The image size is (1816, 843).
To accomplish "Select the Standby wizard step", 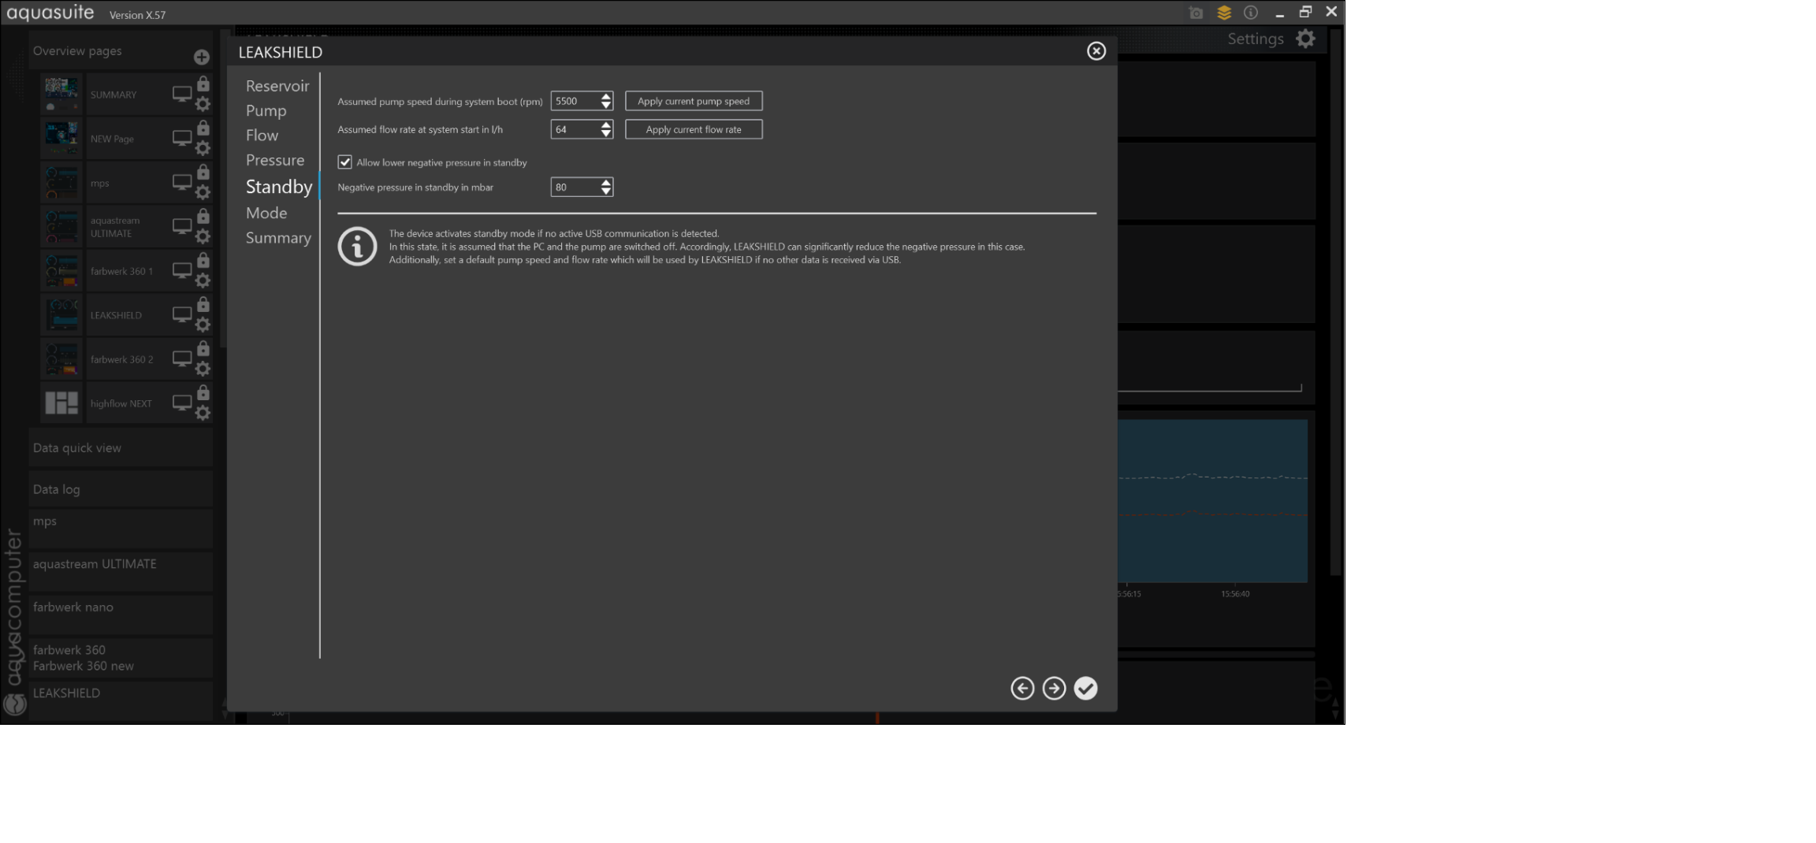I will (279, 187).
